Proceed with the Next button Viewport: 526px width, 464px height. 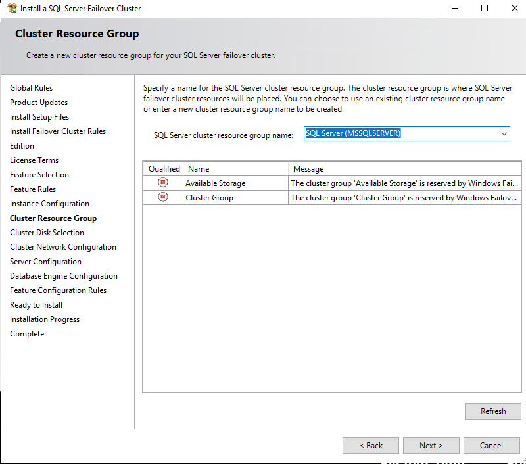click(x=431, y=446)
